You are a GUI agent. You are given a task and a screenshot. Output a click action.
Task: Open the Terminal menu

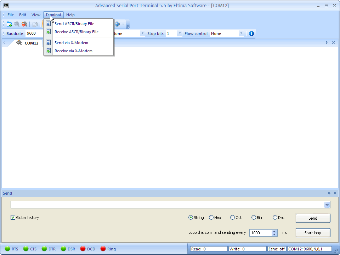coord(53,15)
